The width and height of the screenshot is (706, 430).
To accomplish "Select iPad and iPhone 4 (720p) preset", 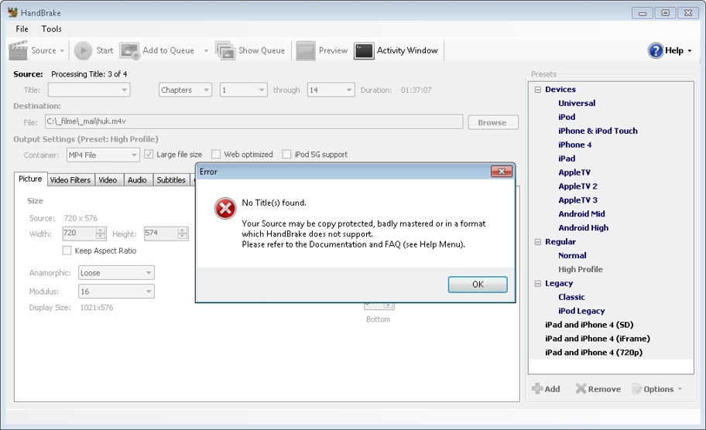I will click(x=594, y=353).
